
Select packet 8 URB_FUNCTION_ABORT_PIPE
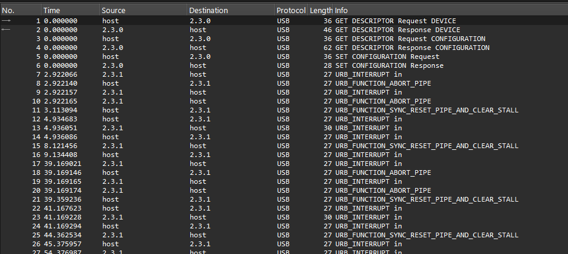pos(383,83)
